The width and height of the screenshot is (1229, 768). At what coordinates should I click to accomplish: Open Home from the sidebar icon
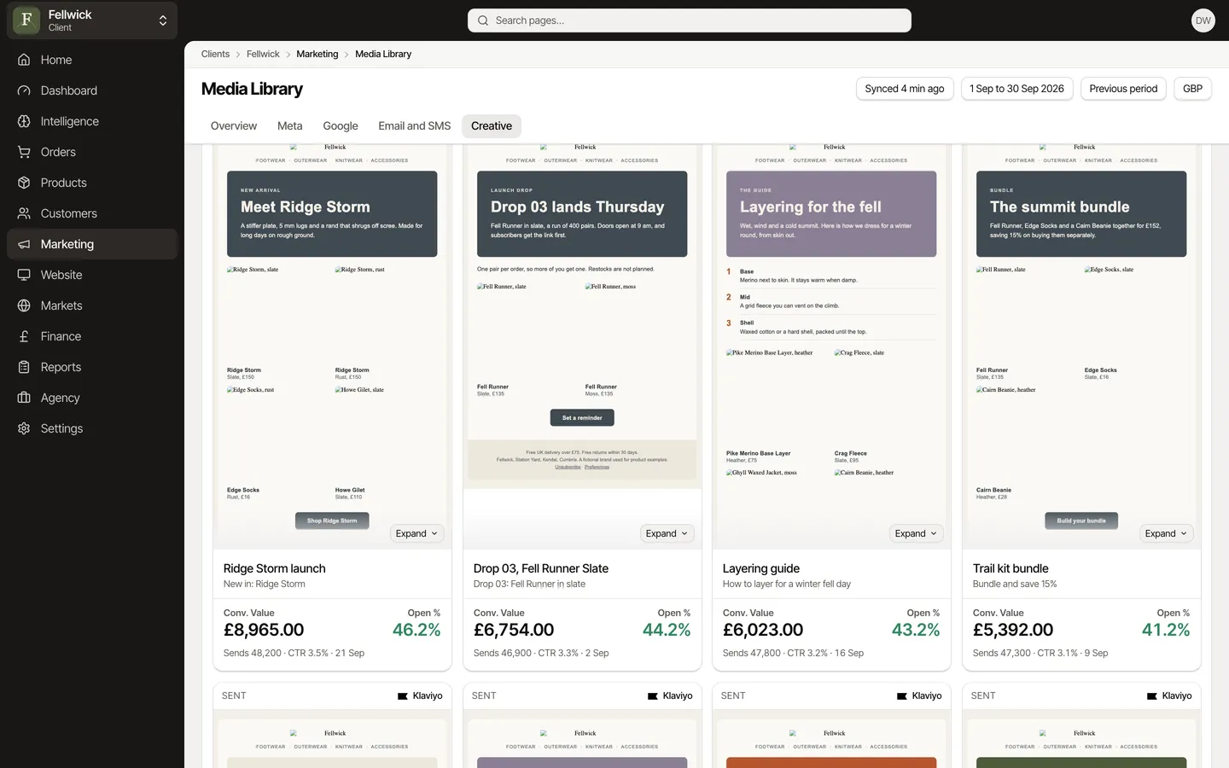24,60
